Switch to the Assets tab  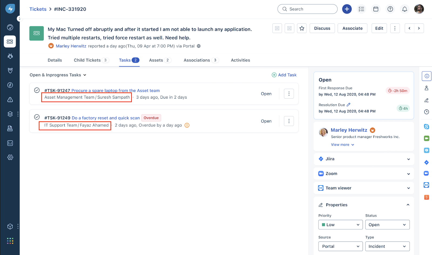(x=160, y=60)
